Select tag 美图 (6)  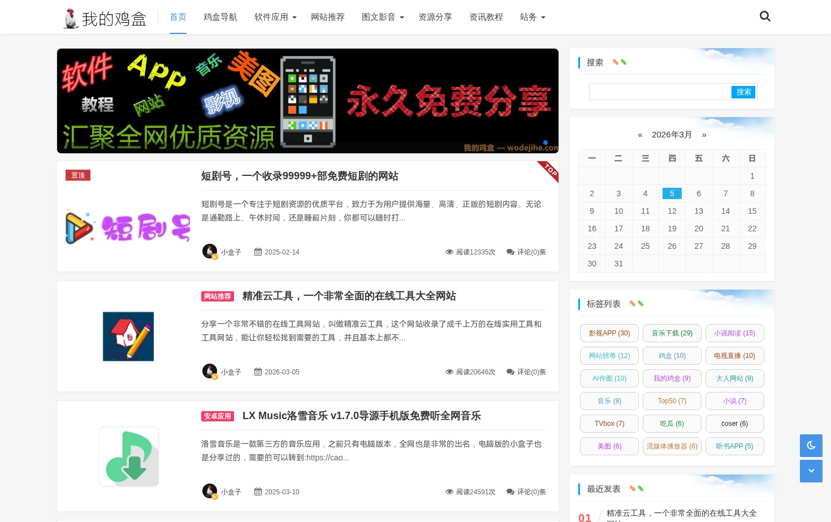tap(609, 446)
